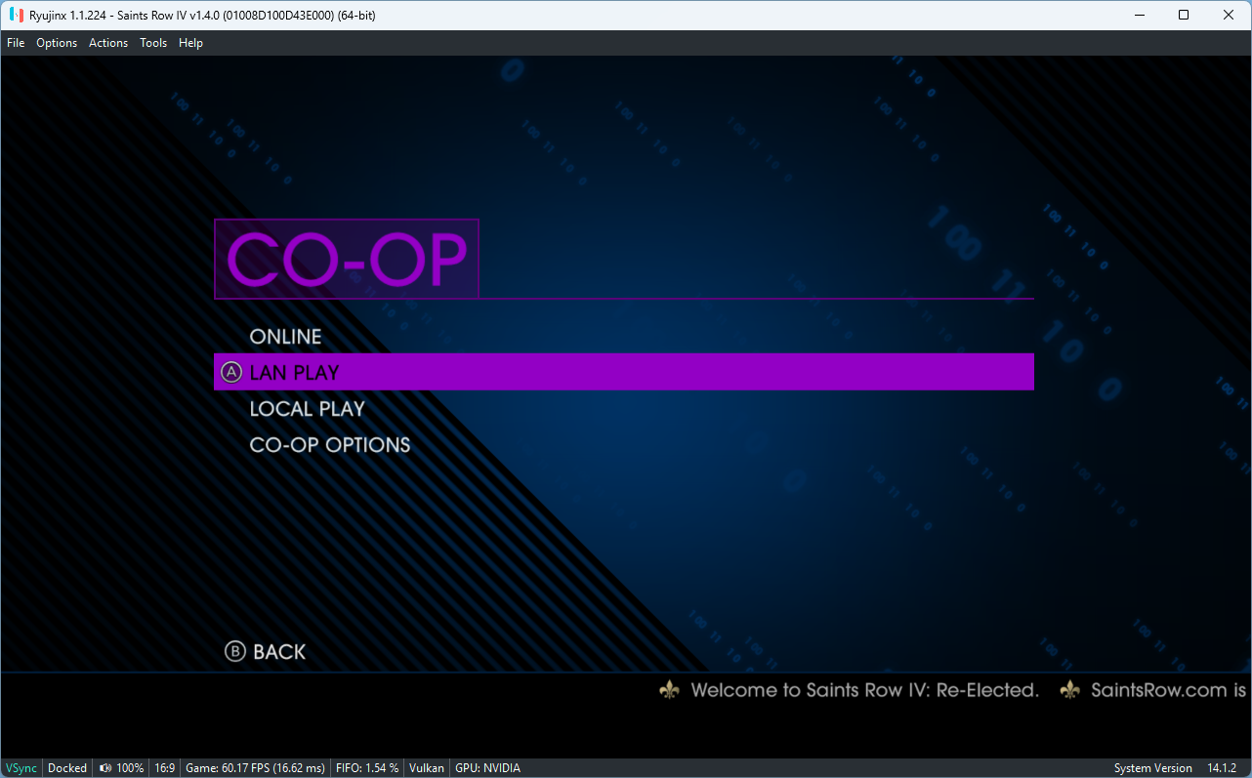
Task: Click the 14.1.2 version number
Action: click(x=1222, y=768)
